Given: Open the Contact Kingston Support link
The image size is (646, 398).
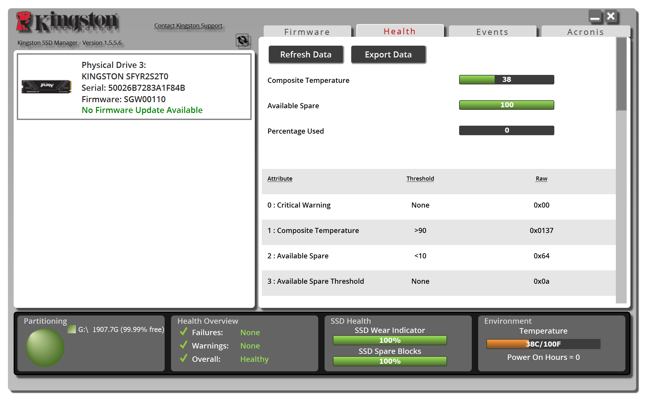Looking at the screenshot, I should tap(188, 25).
